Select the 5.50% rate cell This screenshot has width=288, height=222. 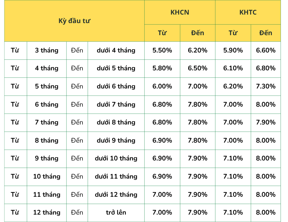[x=162, y=50]
